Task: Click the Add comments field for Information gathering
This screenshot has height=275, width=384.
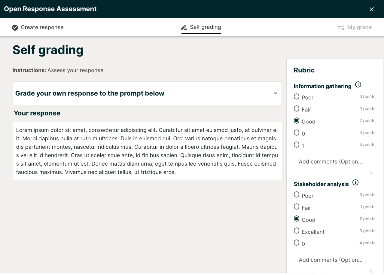Action: coord(333,165)
